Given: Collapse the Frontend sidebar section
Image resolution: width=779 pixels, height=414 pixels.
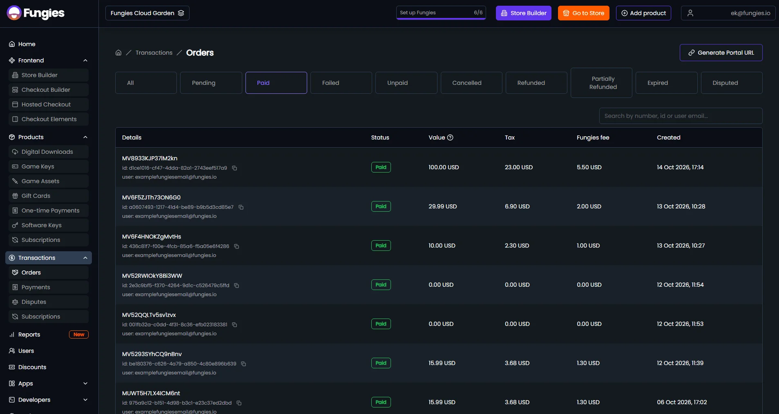Looking at the screenshot, I should pyautogui.click(x=85, y=60).
